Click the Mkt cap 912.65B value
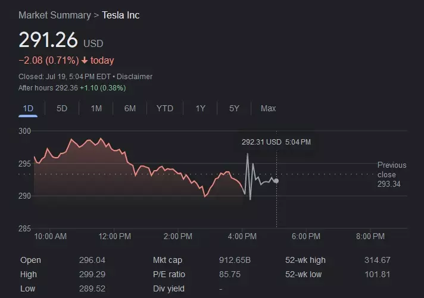 pos(235,260)
